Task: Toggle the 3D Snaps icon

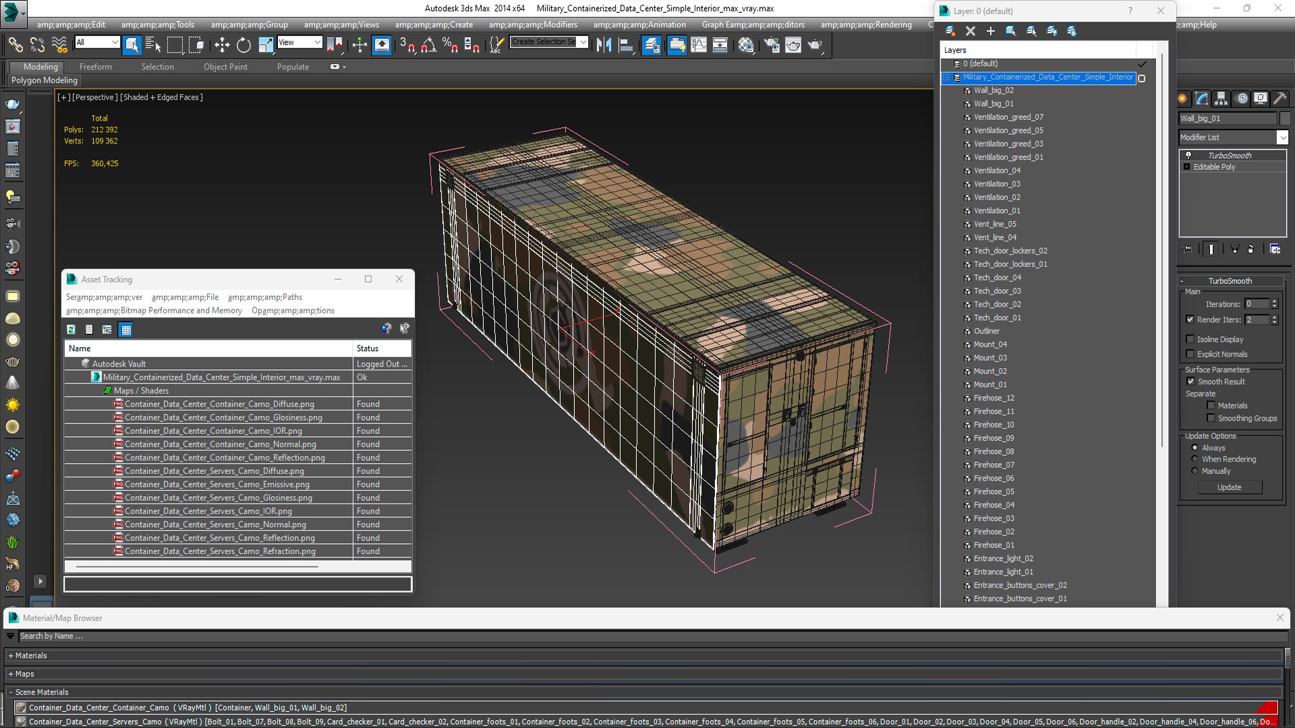Action: coord(407,45)
